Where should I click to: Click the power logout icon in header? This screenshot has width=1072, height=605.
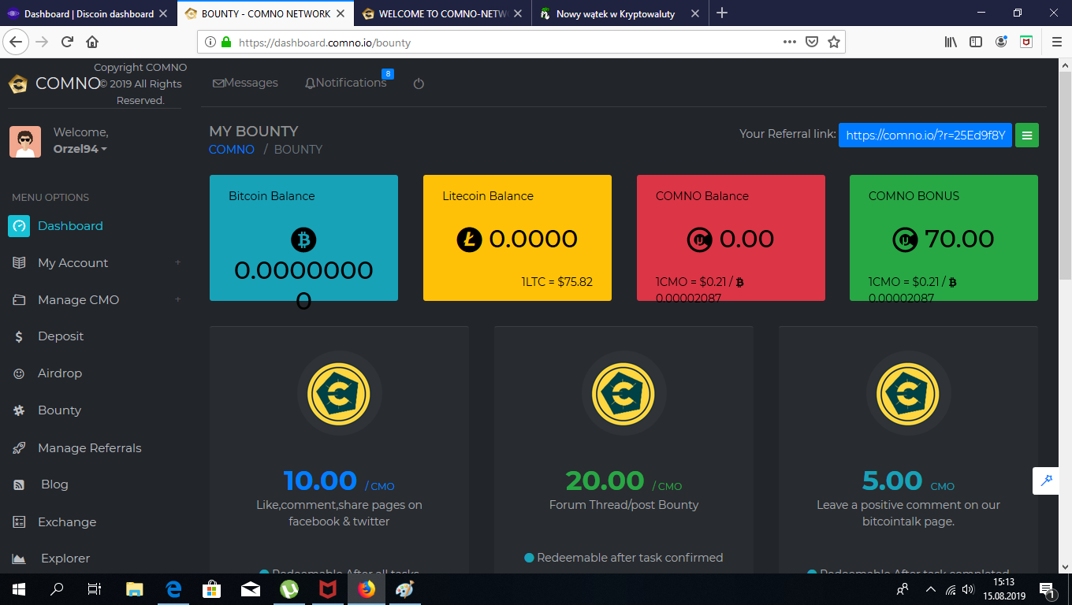point(419,84)
